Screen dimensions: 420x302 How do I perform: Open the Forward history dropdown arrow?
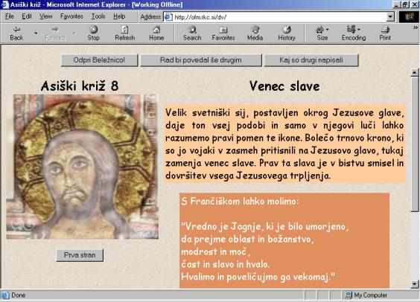74,33
